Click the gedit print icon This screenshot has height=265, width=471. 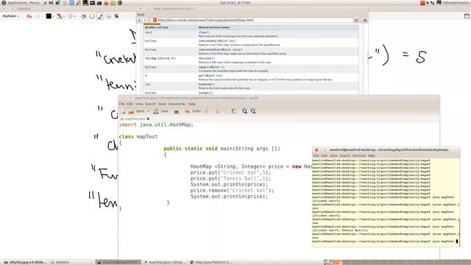point(177,111)
